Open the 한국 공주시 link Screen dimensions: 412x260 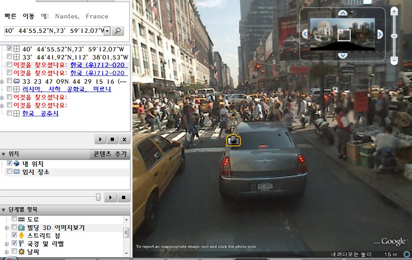point(40,113)
